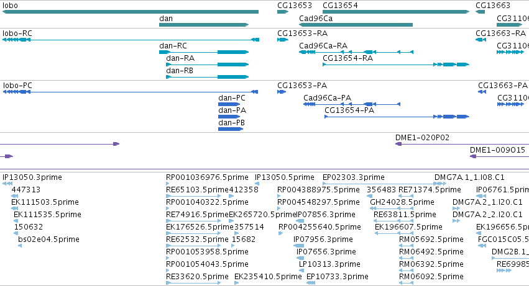Click the dan gene bar
Viewport: 529px width, 286px height.
(x=204, y=25)
